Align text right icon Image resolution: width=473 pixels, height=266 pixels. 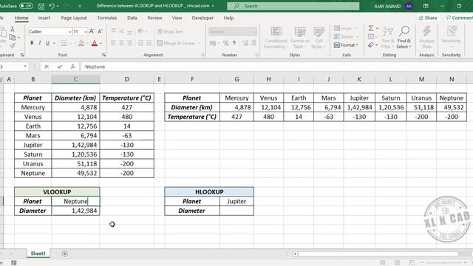(129, 43)
